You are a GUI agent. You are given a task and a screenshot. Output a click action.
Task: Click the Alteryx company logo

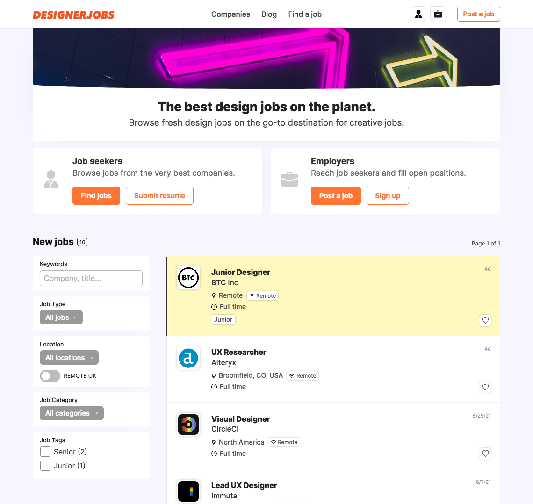coord(188,358)
